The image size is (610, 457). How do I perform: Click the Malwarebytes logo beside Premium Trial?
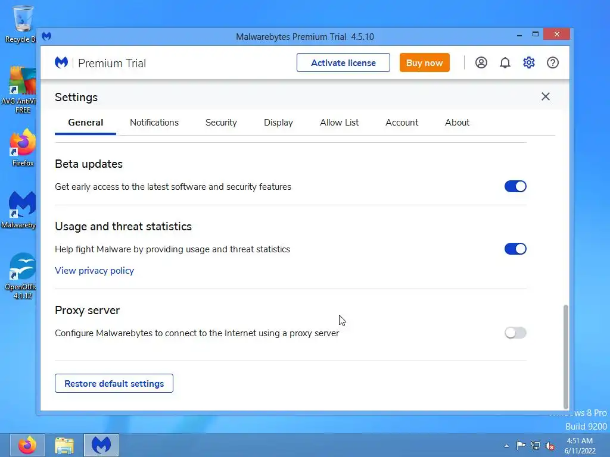[61, 62]
